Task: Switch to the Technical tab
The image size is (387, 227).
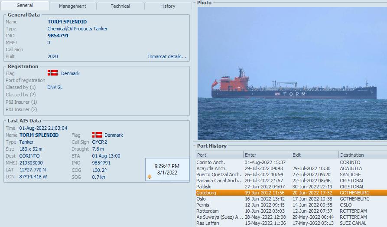Action: tap(120, 6)
